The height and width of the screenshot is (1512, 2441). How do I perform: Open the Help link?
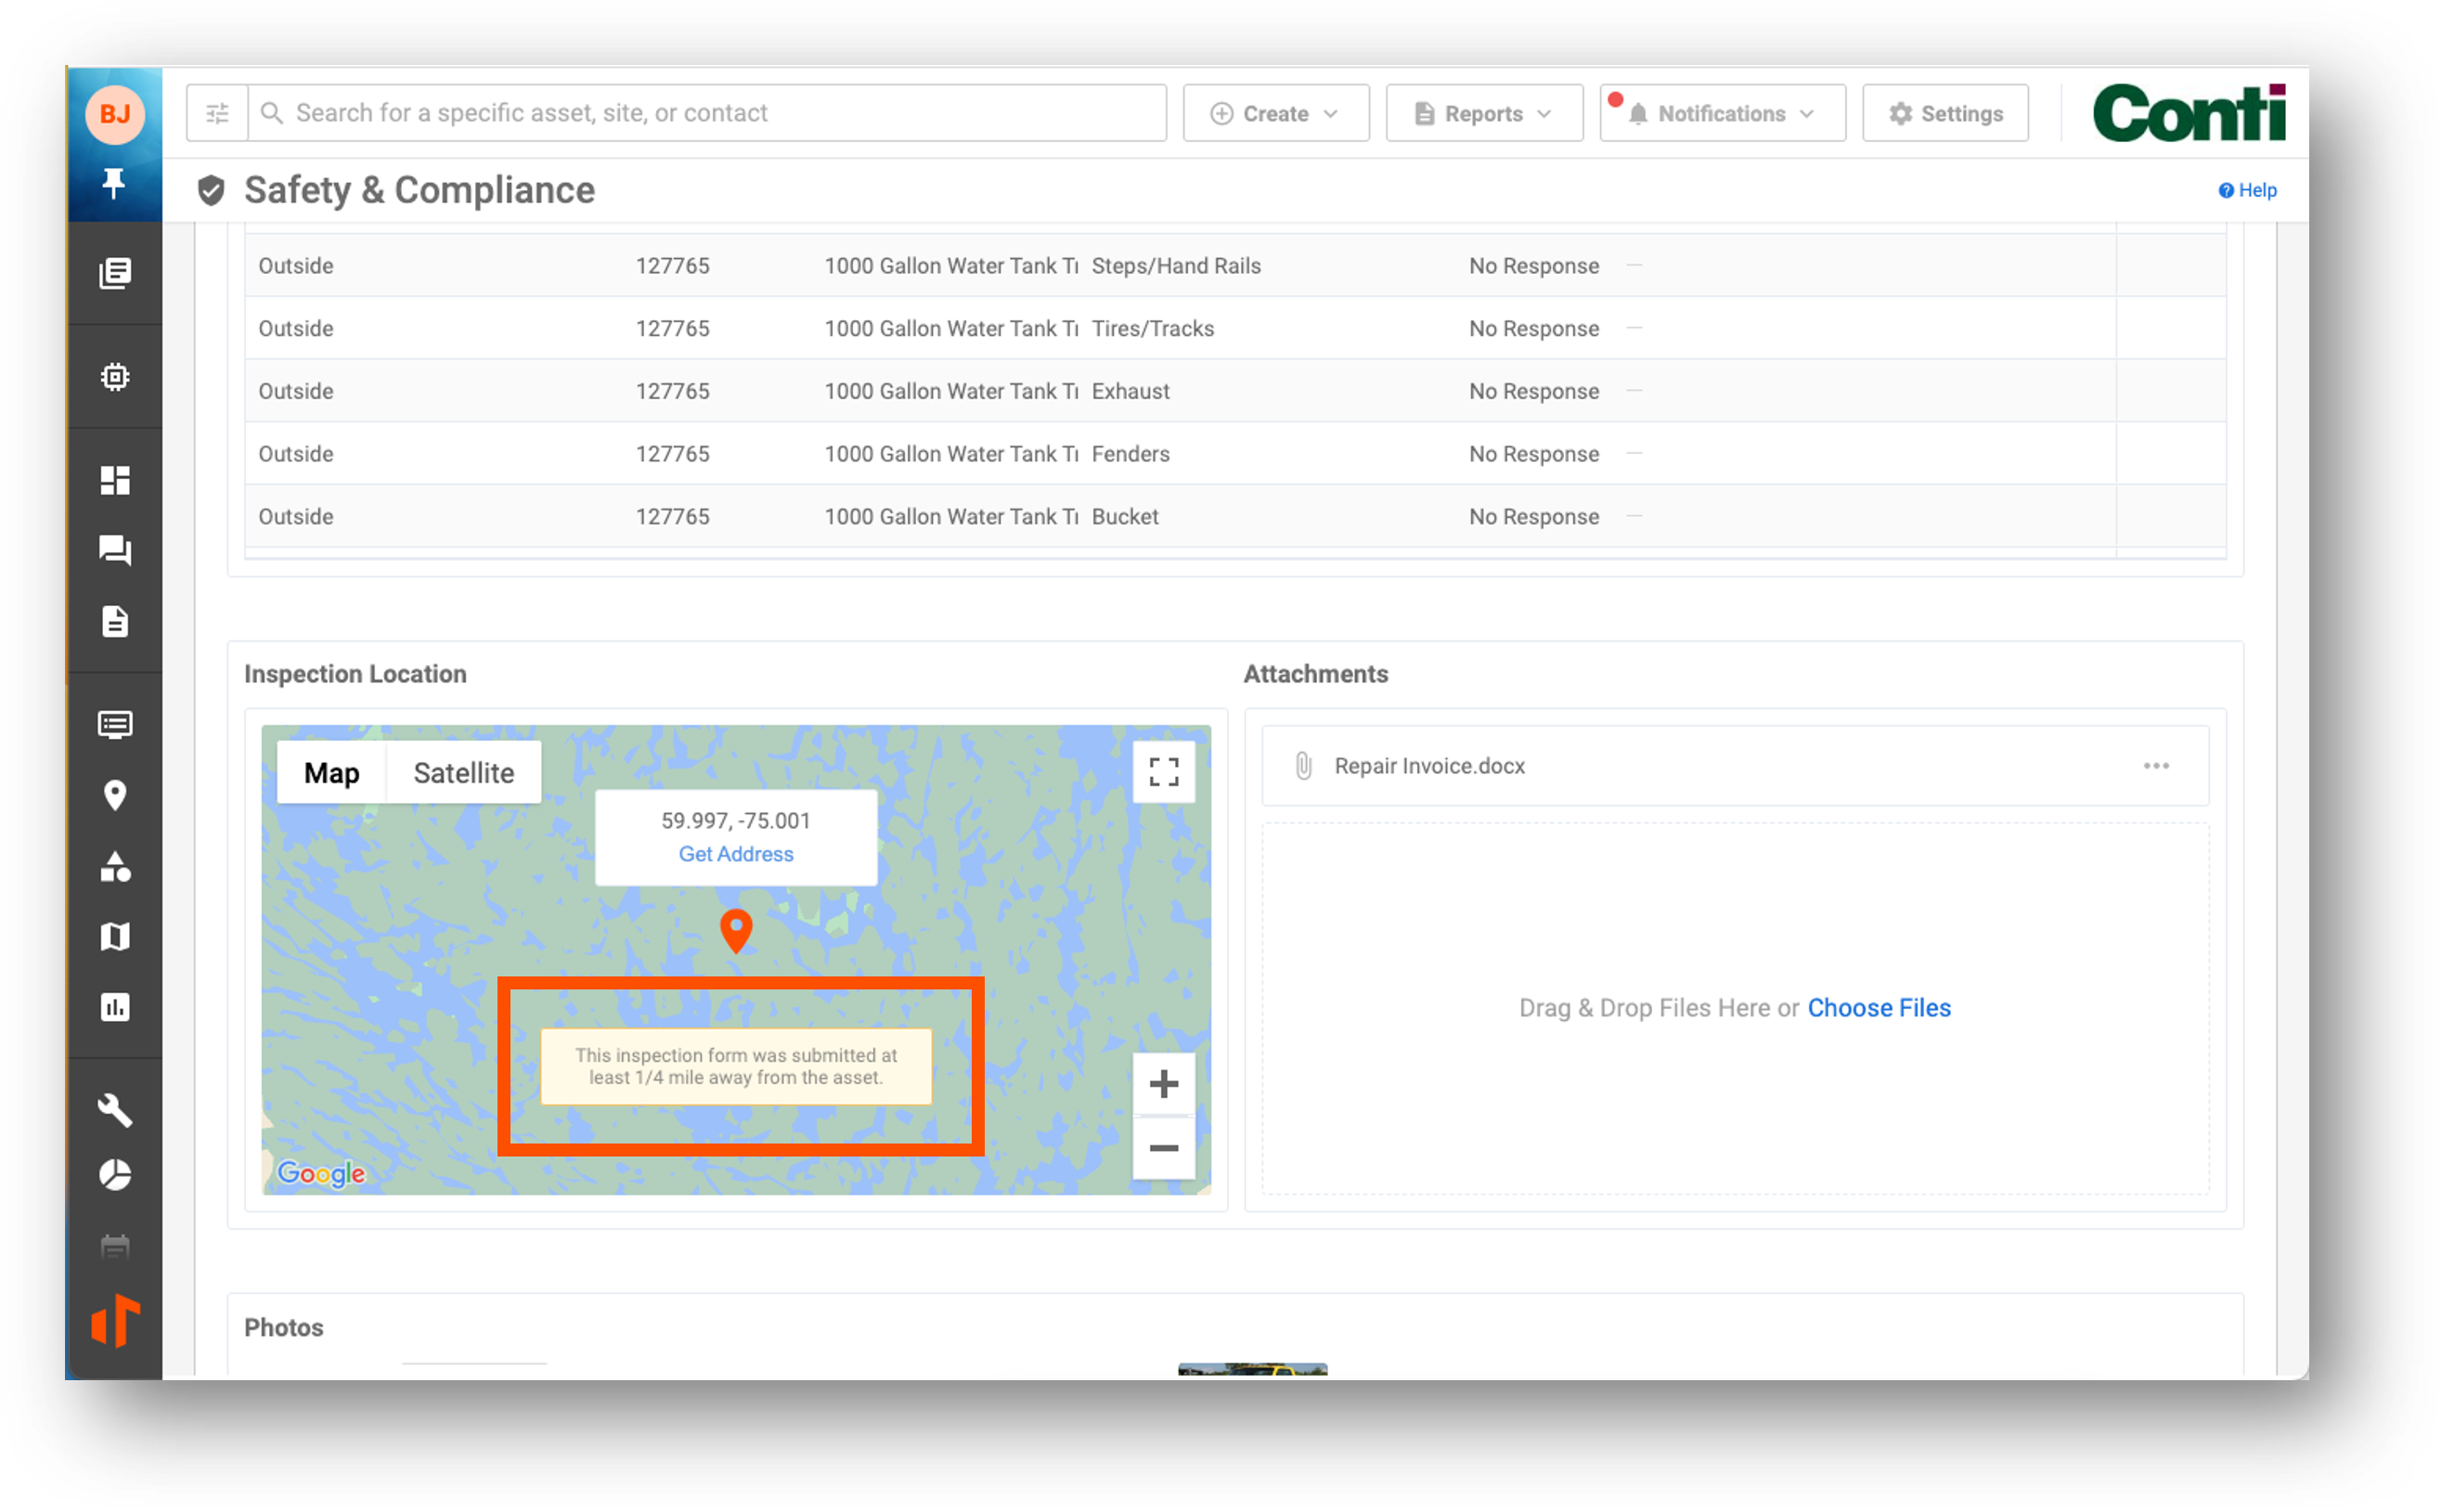tap(2247, 190)
